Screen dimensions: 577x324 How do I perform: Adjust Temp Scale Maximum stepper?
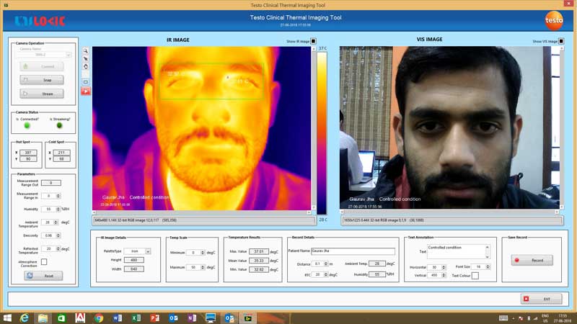click(x=203, y=267)
